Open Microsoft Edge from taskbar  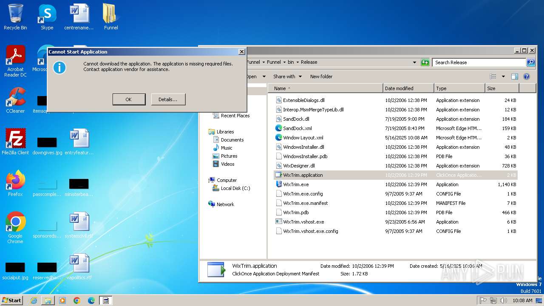click(x=91, y=300)
